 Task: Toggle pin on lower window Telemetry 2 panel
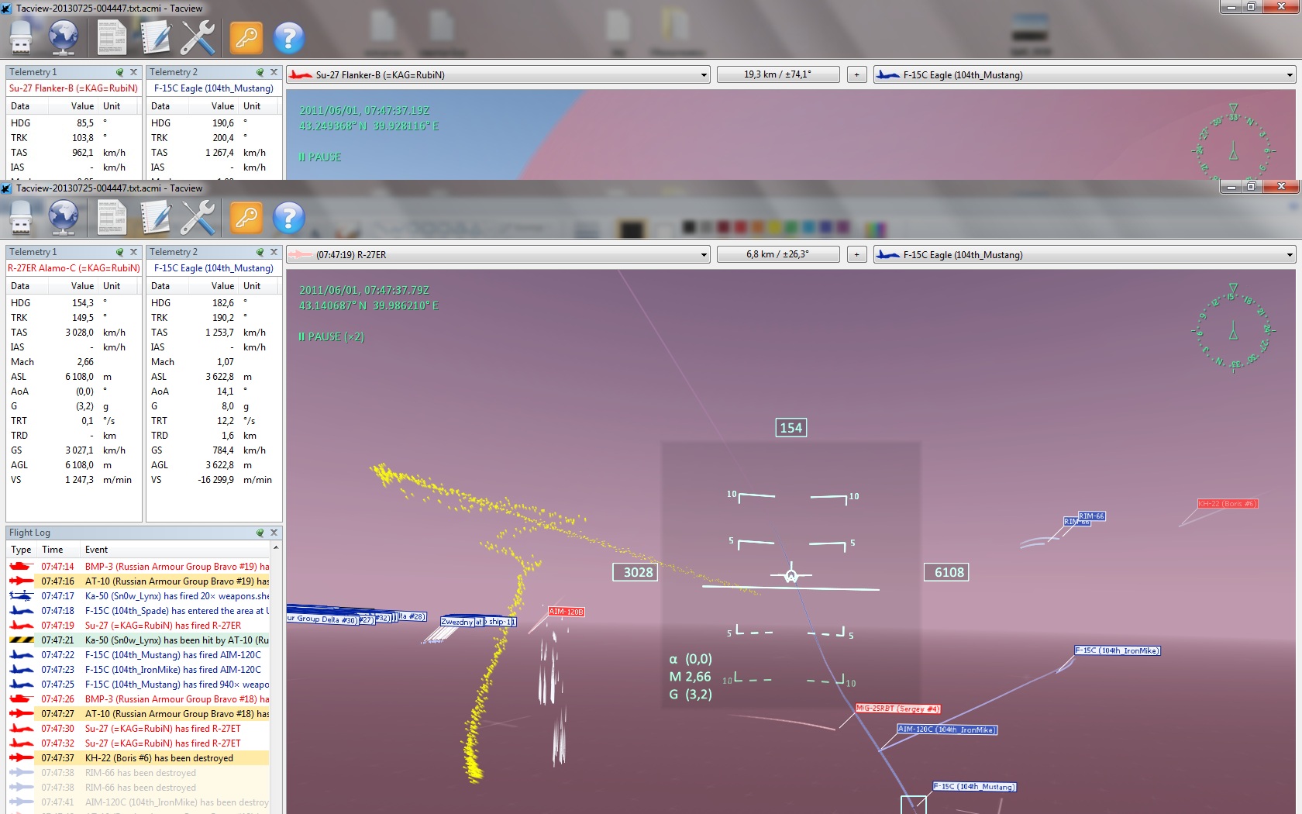point(260,252)
